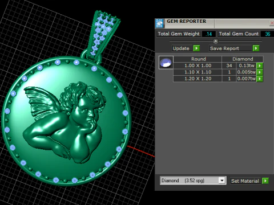This screenshot has height=205, width=274.
Task: Select the 1.00 X 1.00 size cell
Action: [x=198, y=65]
